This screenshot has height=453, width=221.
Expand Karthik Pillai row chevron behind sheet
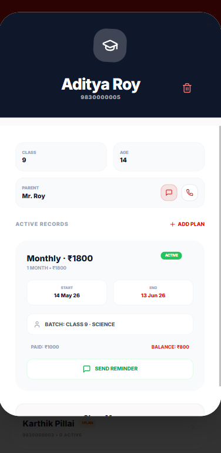coord(193,428)
